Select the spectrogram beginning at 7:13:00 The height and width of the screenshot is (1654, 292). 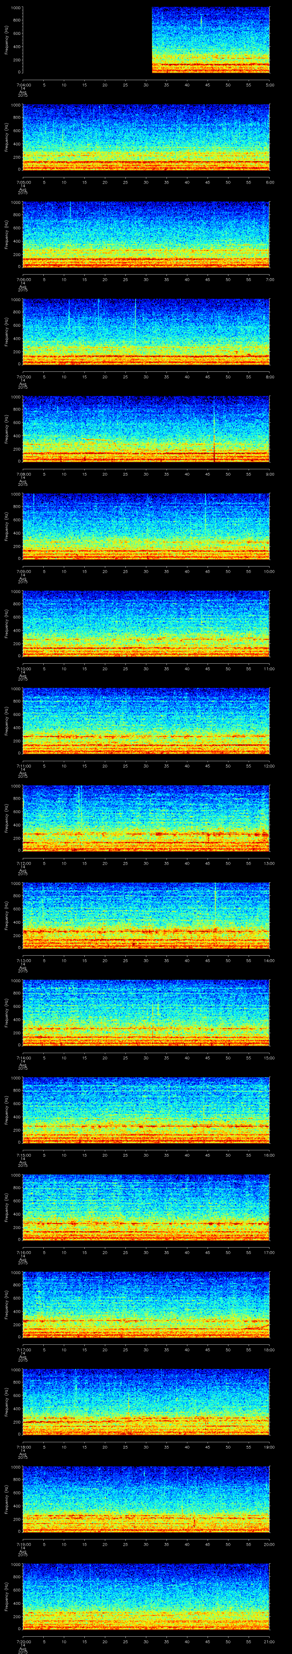146,915
